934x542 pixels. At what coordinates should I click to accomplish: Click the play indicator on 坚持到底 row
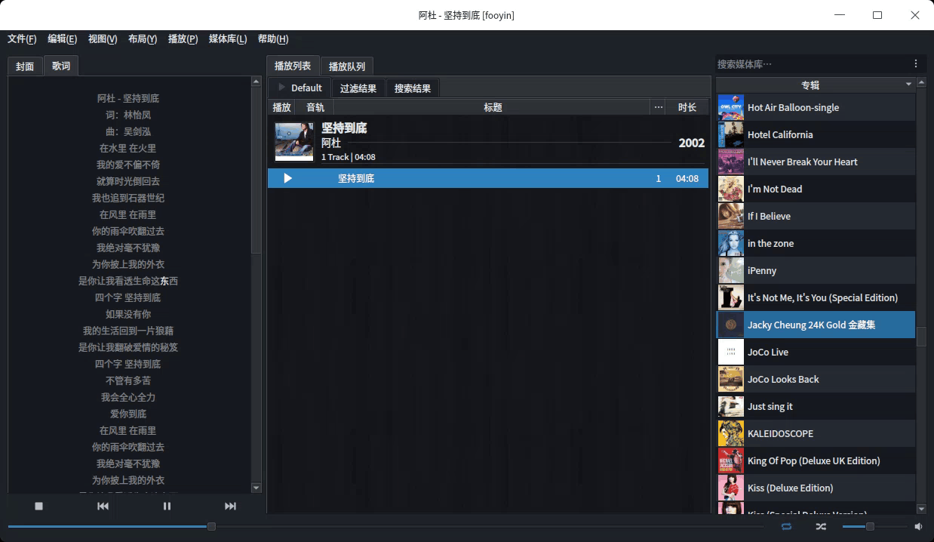point(287,178)
